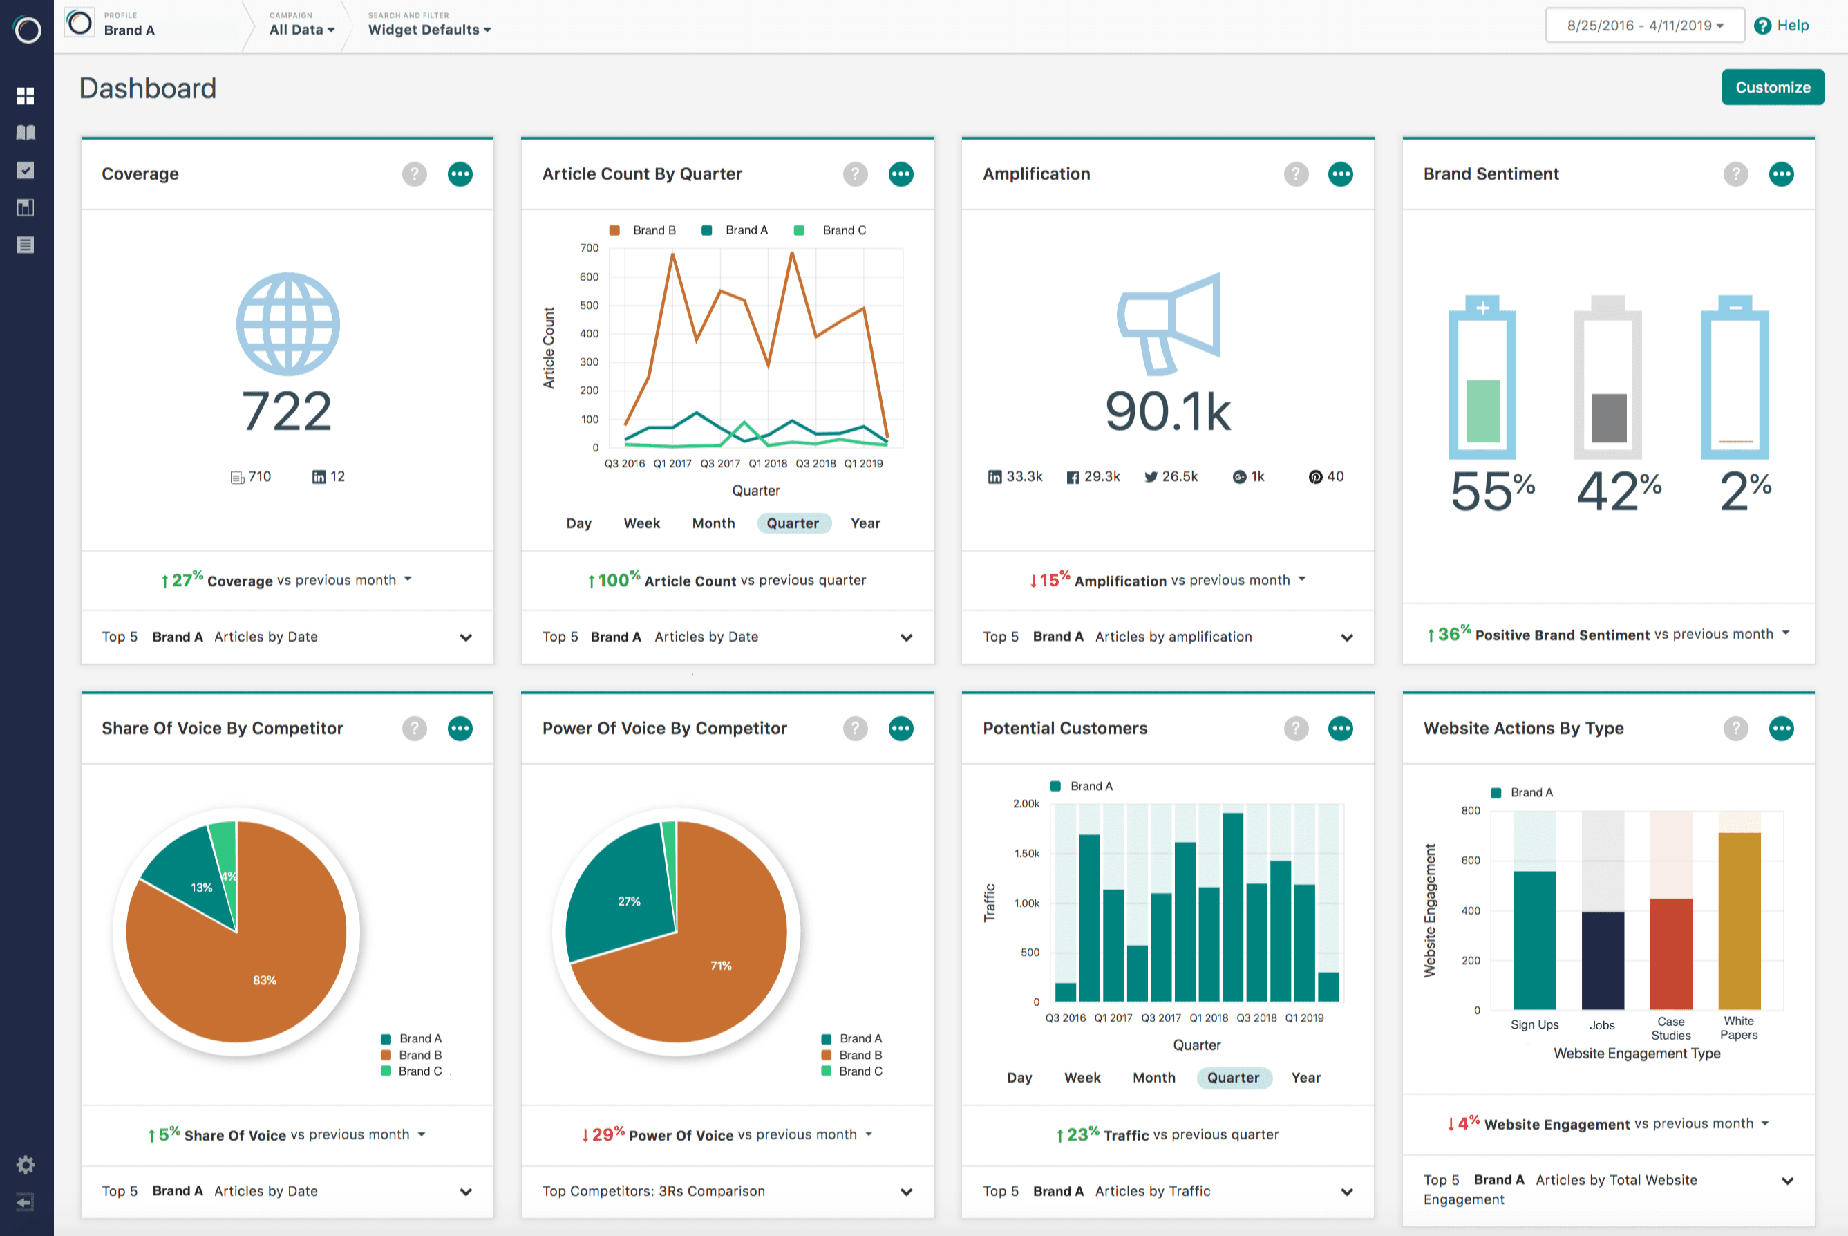The height and width of the screenshot is (1236, 1848).
Task: Open settings gear icon in sidebar
Action: pos(25,1164)
